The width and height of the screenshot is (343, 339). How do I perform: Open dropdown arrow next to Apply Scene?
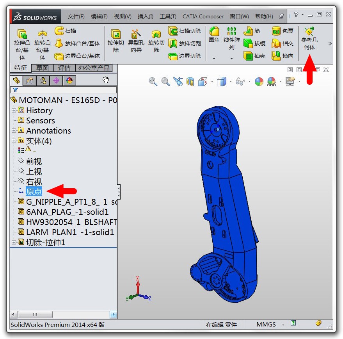[281, 82]
